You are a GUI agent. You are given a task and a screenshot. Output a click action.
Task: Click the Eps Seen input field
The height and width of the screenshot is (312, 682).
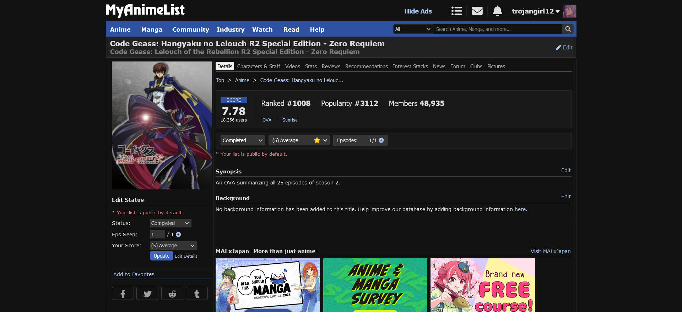click(157, 235)
